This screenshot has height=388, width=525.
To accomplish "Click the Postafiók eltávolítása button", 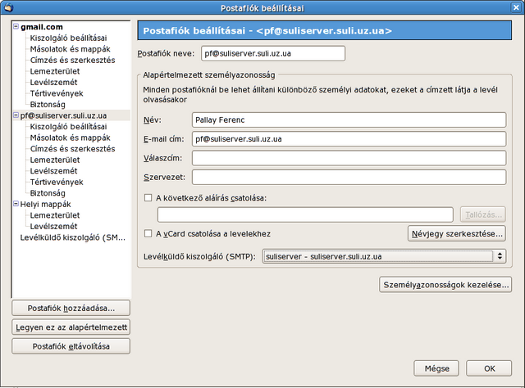I will click(x=71, y=346).
